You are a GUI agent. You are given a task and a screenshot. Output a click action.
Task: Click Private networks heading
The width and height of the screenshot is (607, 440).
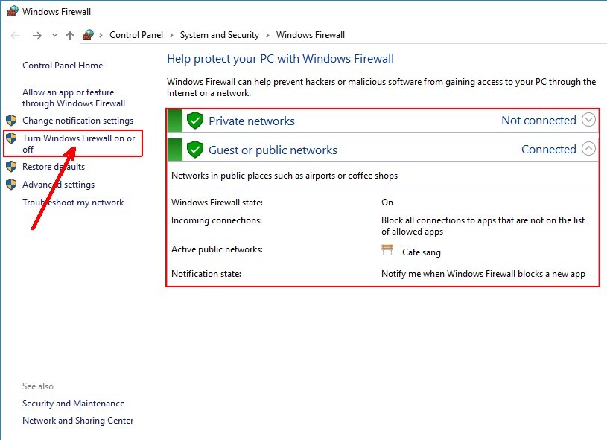(252, 121)
